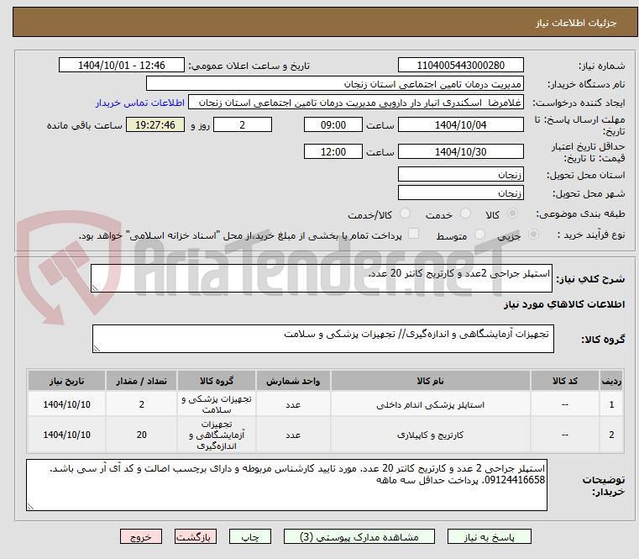Click the نام دستگاه خریدار field
639x559 pixels.
(334, 84)
